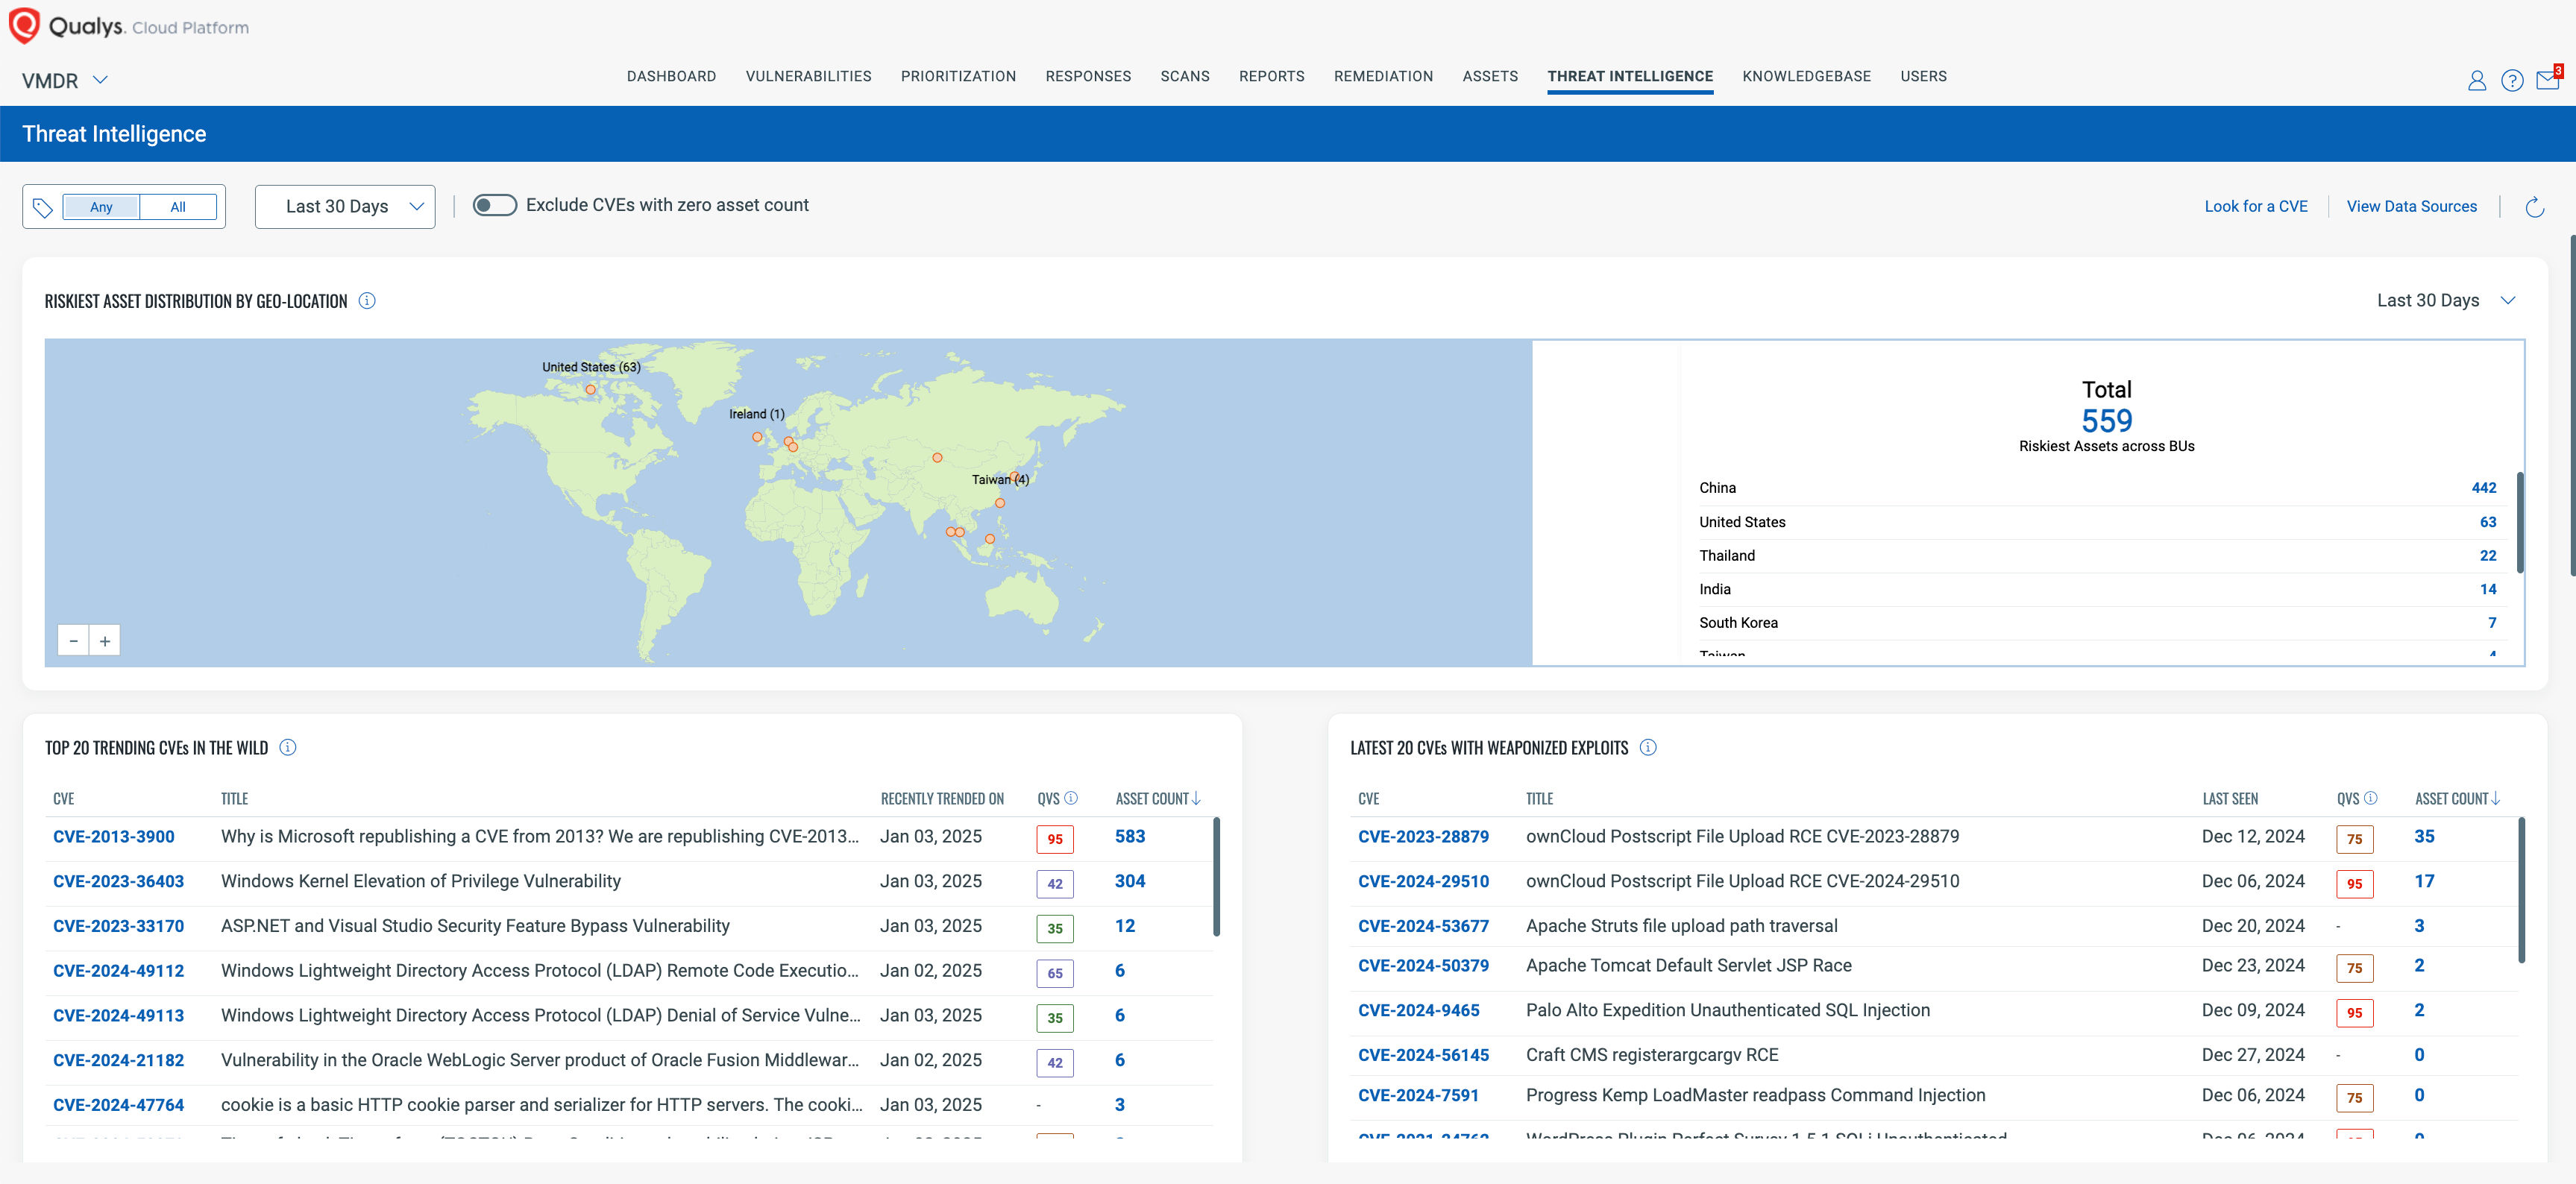2576x1184 pixels.
Task: Click info icon beside Riskiest Asset Distribution title
Action: [367, 301]
